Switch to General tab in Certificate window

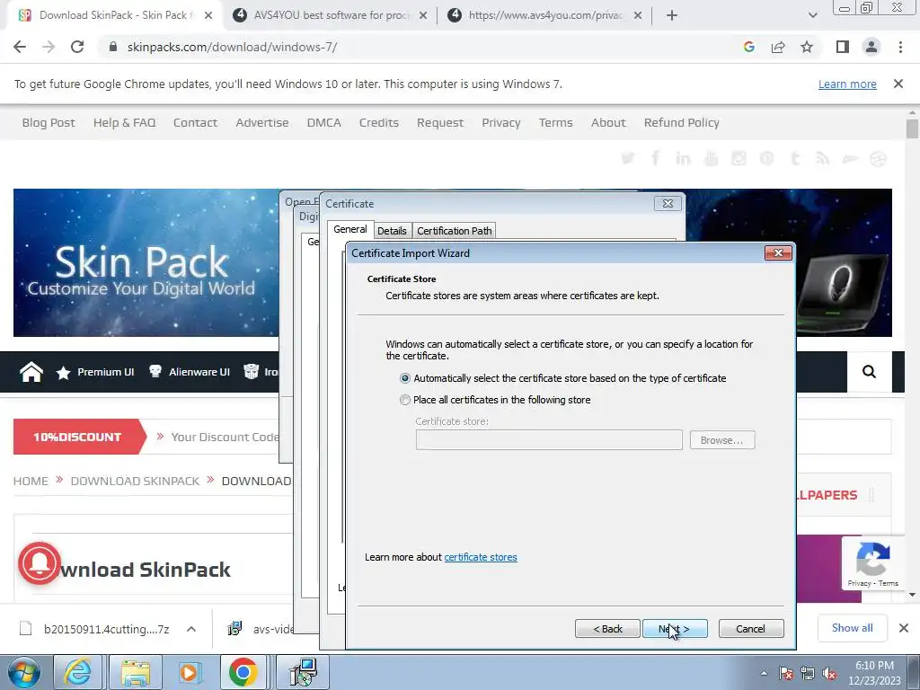click(350, 229)
